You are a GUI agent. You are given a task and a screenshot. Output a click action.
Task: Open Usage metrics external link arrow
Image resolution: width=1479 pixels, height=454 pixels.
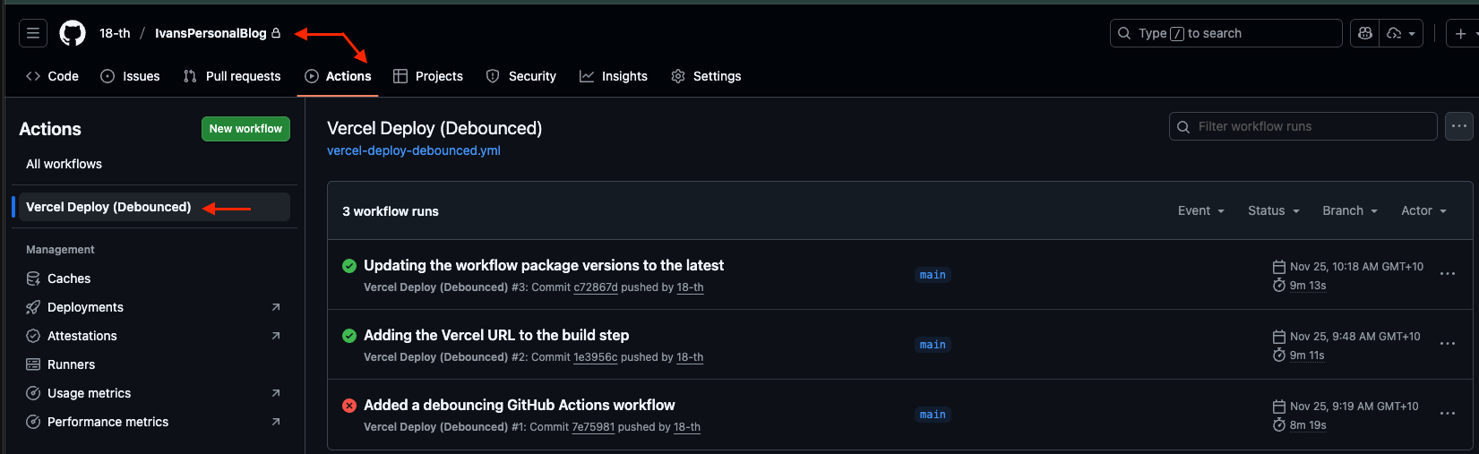[x=276, y=393]
